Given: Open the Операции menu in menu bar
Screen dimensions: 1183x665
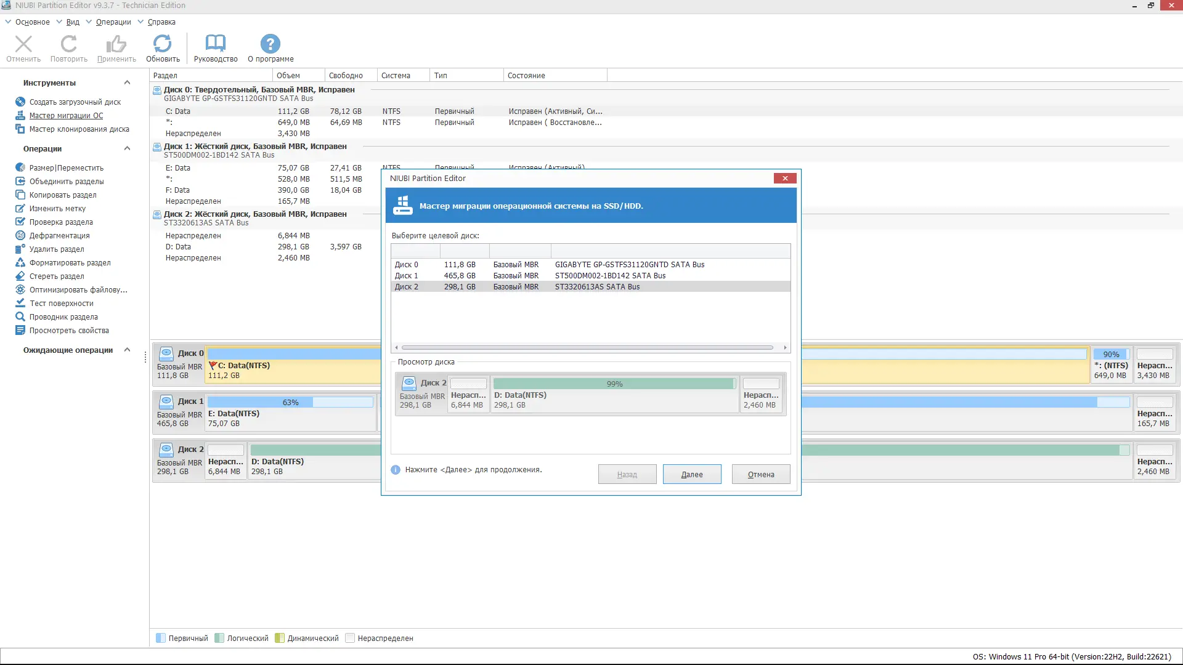Looking at the screenshot, I should (x=113, y=22).
